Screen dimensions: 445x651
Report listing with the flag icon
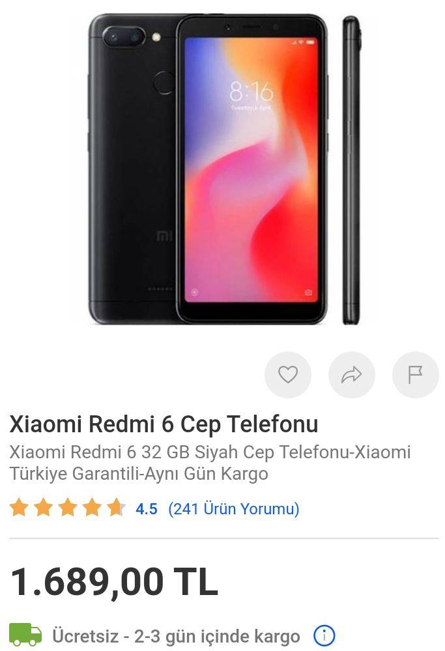coord(416,374)
